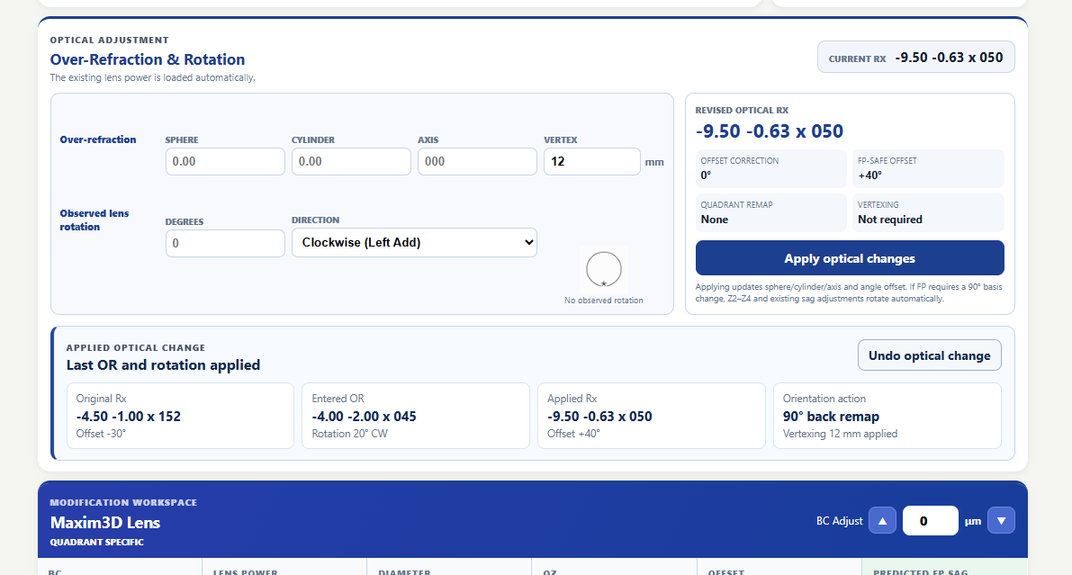This screenshot has height=575, width=1072.
Task: Select the Applied Rx summary card
Action: (x=652, y=416)
